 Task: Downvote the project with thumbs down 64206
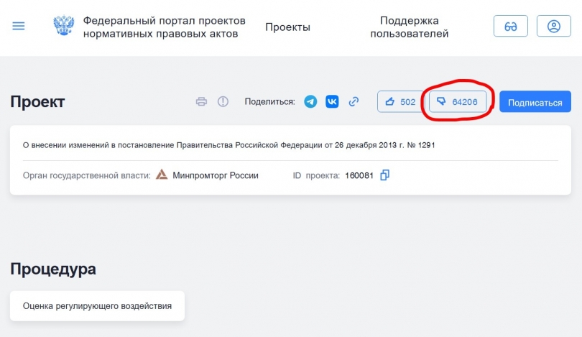(x=458, y=102)
